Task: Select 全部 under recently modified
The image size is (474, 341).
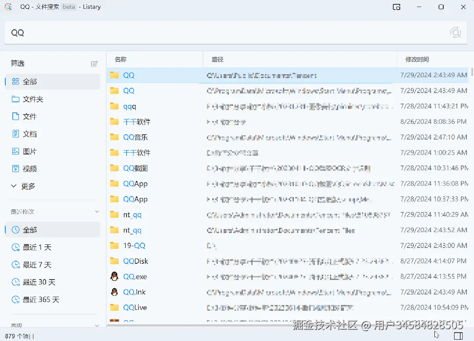Action: [53, 230]
